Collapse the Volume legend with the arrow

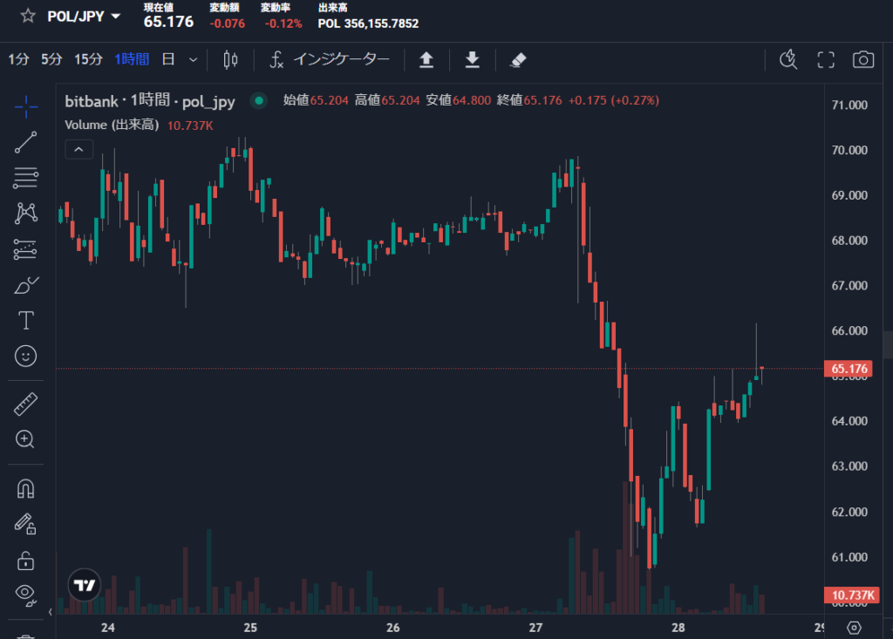[x=78, y=148]
